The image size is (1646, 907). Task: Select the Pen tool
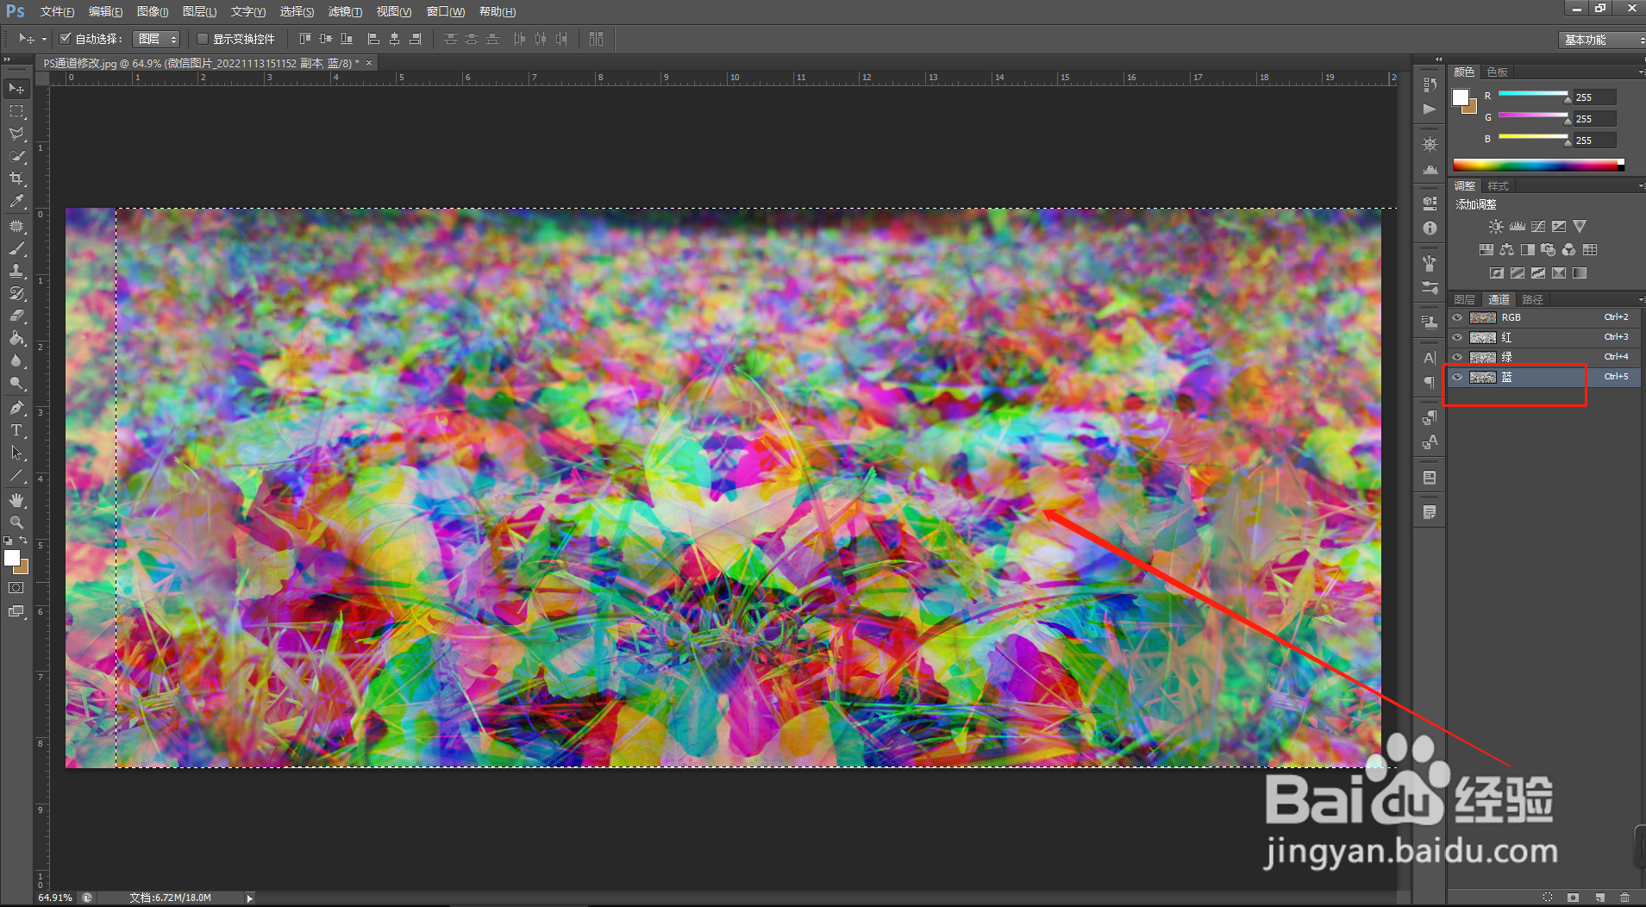point(16,408)
